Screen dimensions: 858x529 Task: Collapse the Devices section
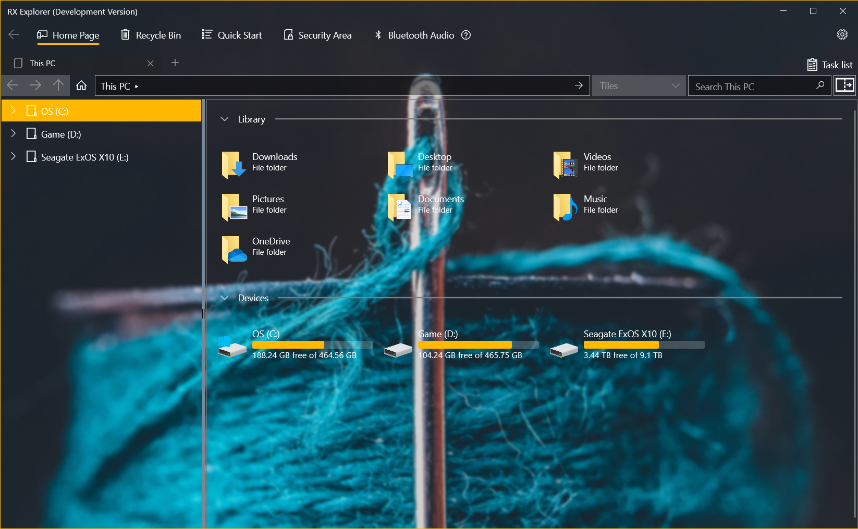click(x=225, y=298)
